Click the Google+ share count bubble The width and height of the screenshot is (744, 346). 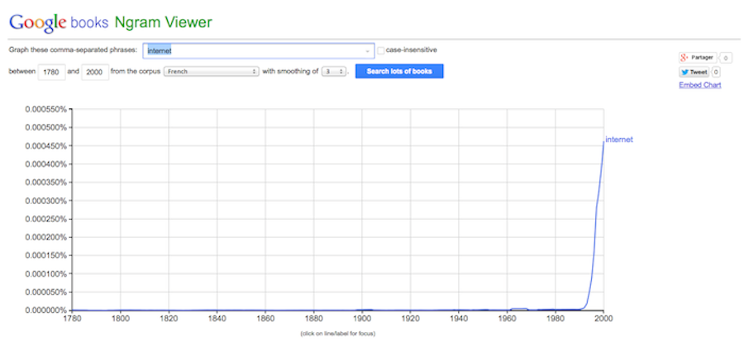[725, 58]
